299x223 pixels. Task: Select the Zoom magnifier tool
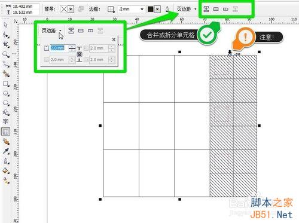(5, 54)
